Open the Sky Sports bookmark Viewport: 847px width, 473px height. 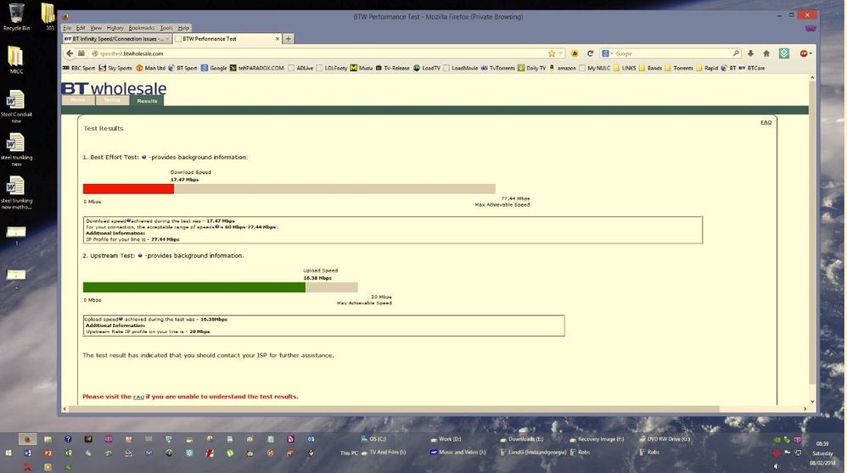click(115, 68)
